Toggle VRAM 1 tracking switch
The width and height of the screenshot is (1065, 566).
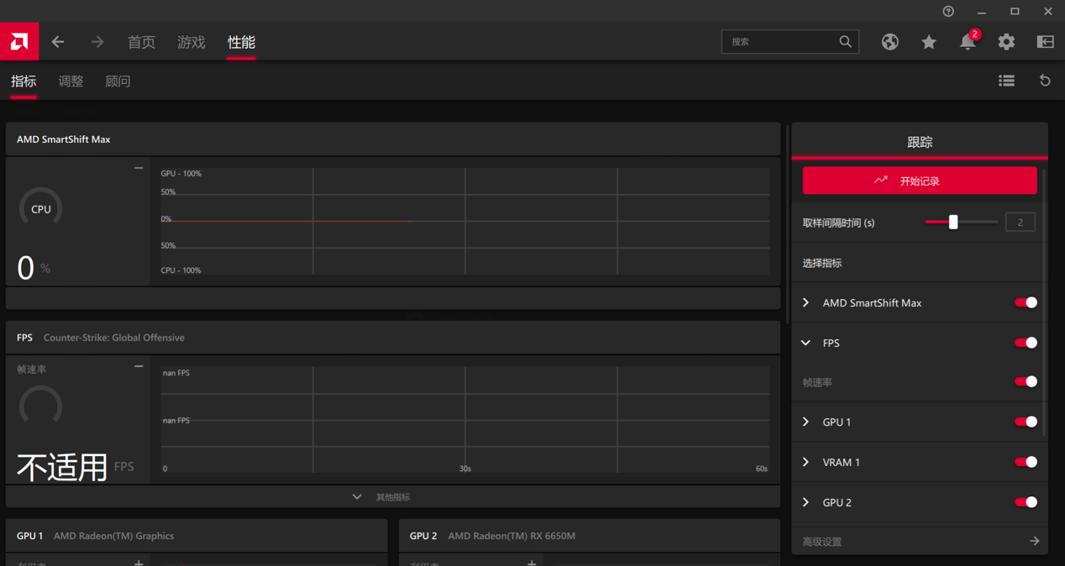tap(1026, 462)
